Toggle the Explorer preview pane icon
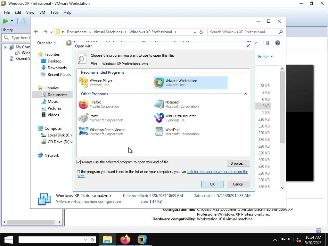Viewport: 328px width, 246px height. pyautogui.click(x=266, y=43)
